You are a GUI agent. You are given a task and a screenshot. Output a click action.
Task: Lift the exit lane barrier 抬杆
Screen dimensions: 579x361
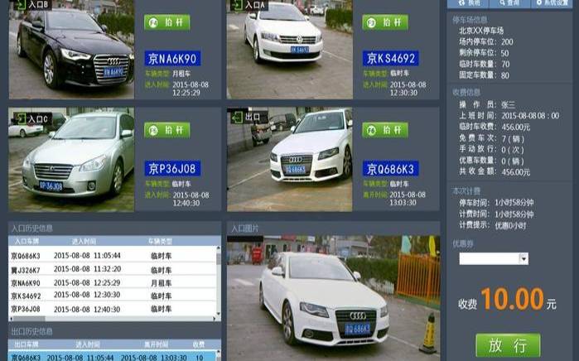pyautogui.click(x=384, y=130)
